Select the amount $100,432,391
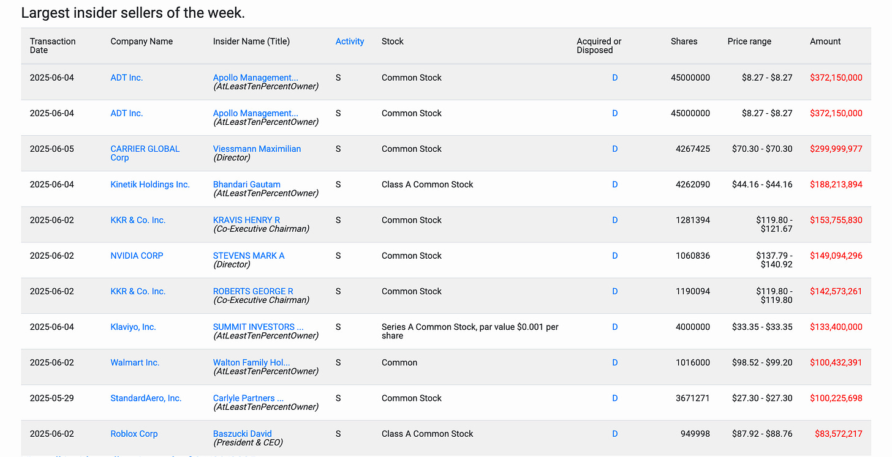892x457 pixels. pos(836,362)
